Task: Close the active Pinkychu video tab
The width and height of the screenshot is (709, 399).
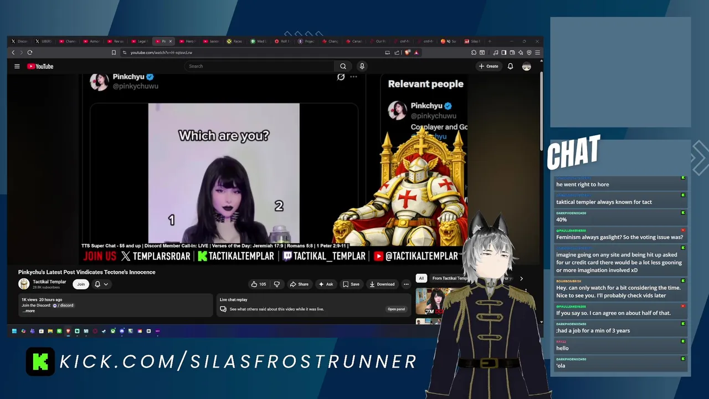Action: pyautogui.click(x=171, y=41)
